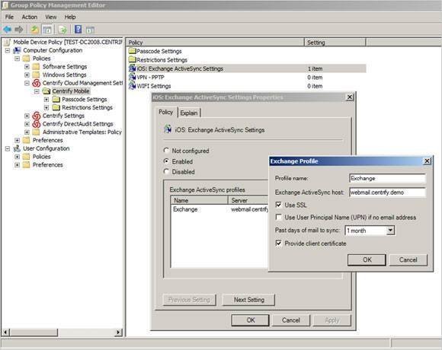442x350 pixels.
Task: Click the Back arrow toolbar icon
Action: [8, 29]
